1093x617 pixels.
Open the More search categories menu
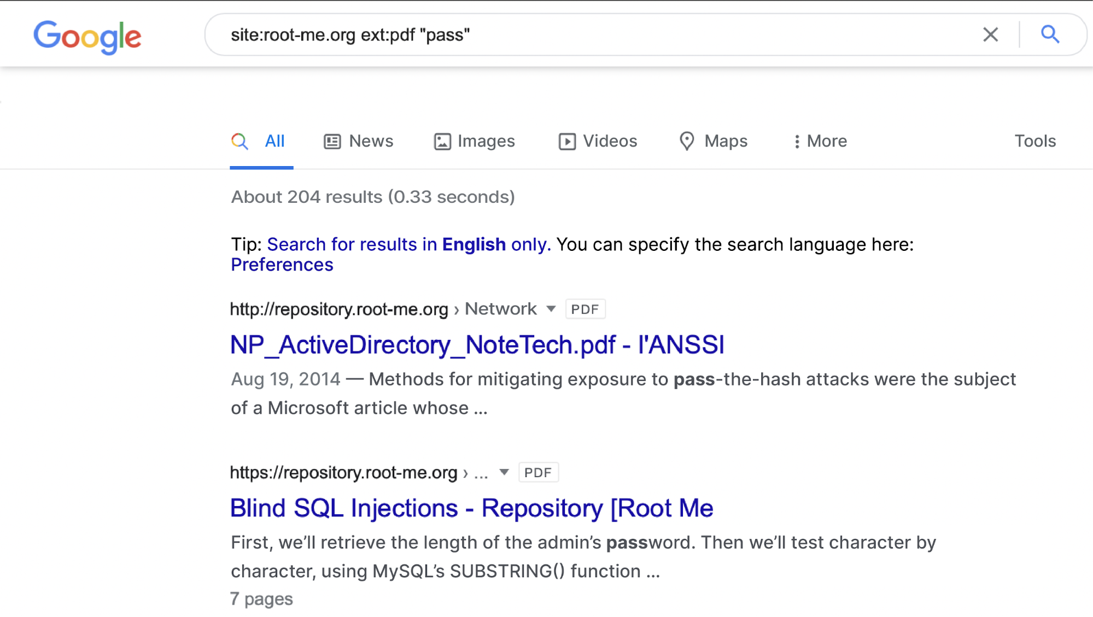(x=820, y=142)
